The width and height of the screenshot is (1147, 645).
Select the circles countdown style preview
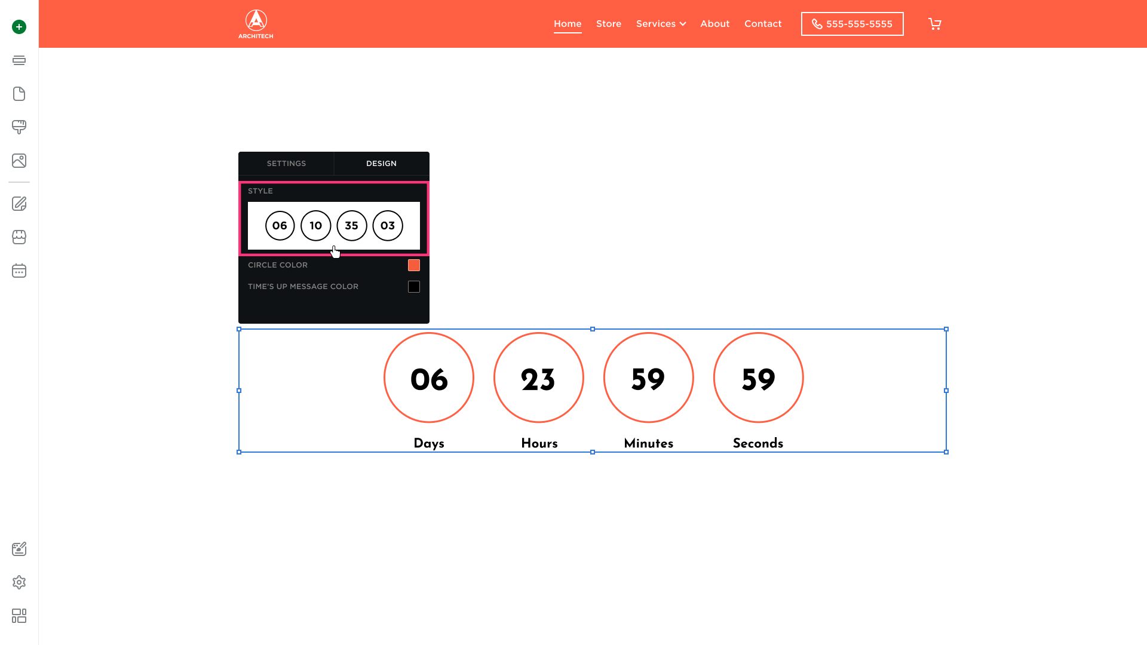coord(333,226)
